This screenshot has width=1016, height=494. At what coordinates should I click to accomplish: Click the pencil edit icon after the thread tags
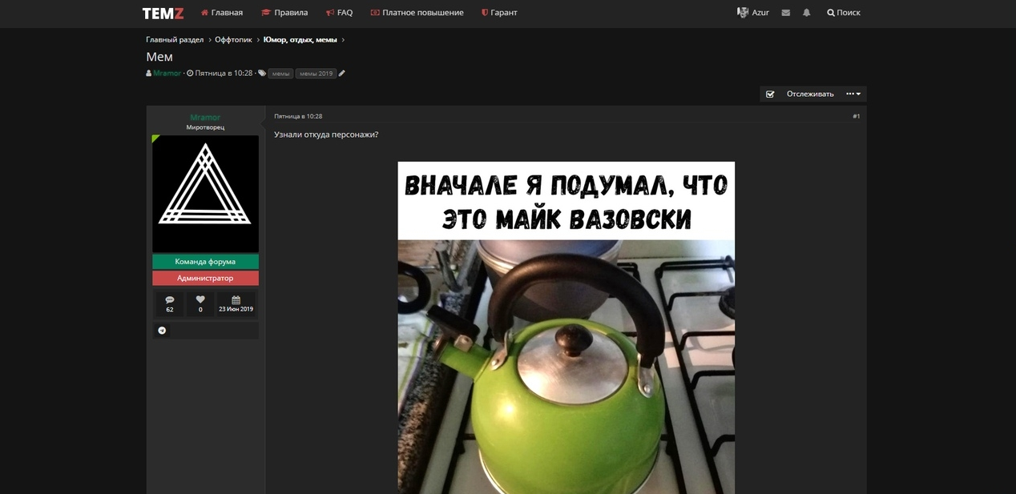coord(341,73)
